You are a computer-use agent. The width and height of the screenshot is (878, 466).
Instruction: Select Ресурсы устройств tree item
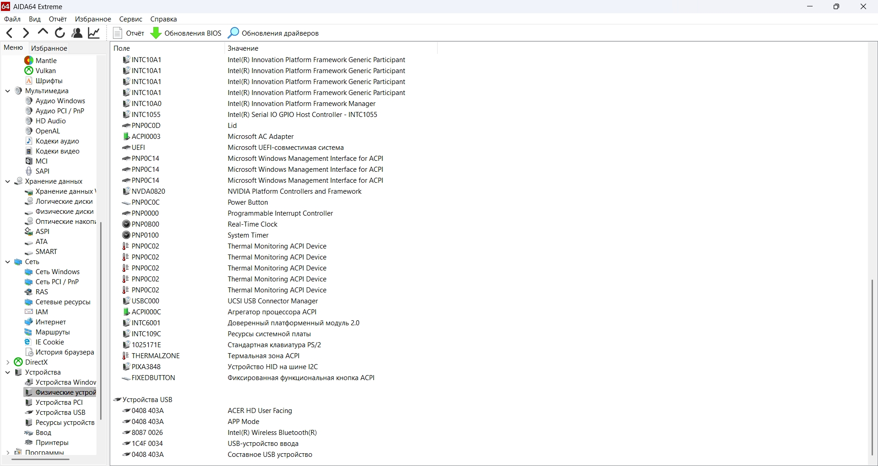click(65, 423)
